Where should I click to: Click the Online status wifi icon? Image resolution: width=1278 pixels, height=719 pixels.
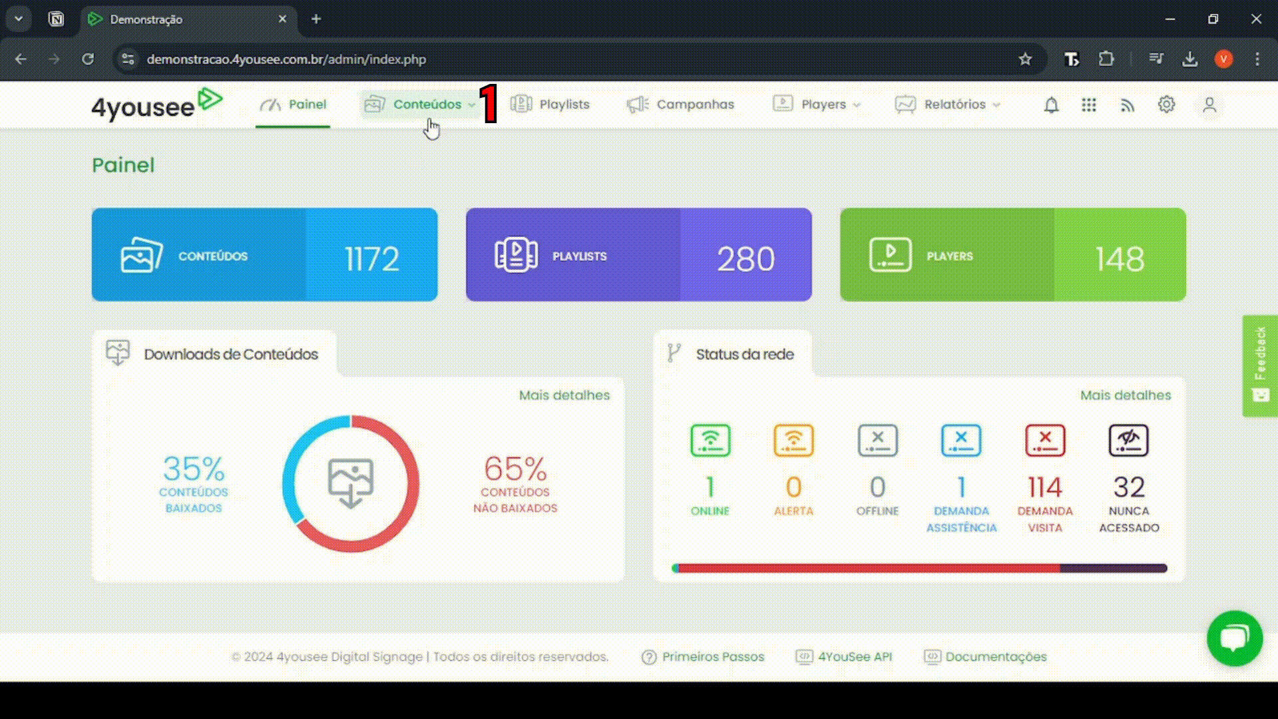coord(710,440)
